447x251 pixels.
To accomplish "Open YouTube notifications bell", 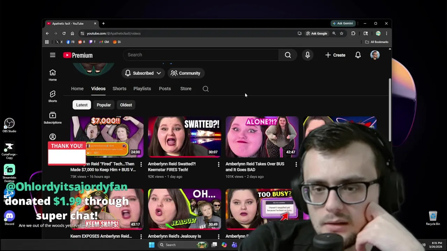I will [358, 55].
